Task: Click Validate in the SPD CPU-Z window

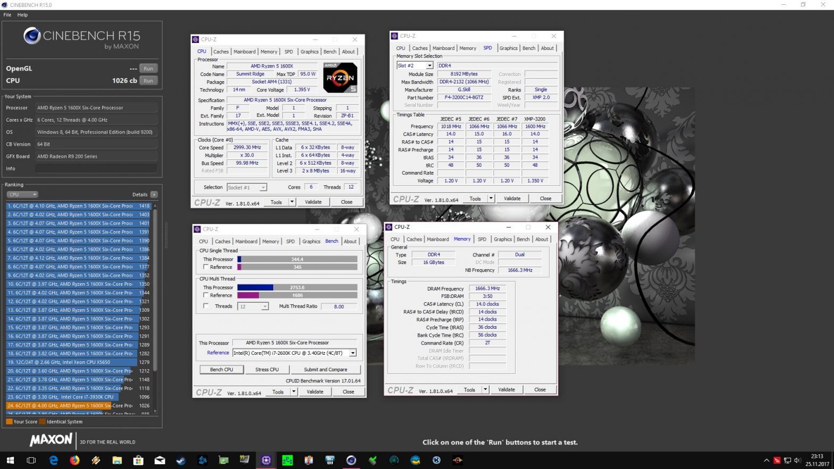Action: 512,199
